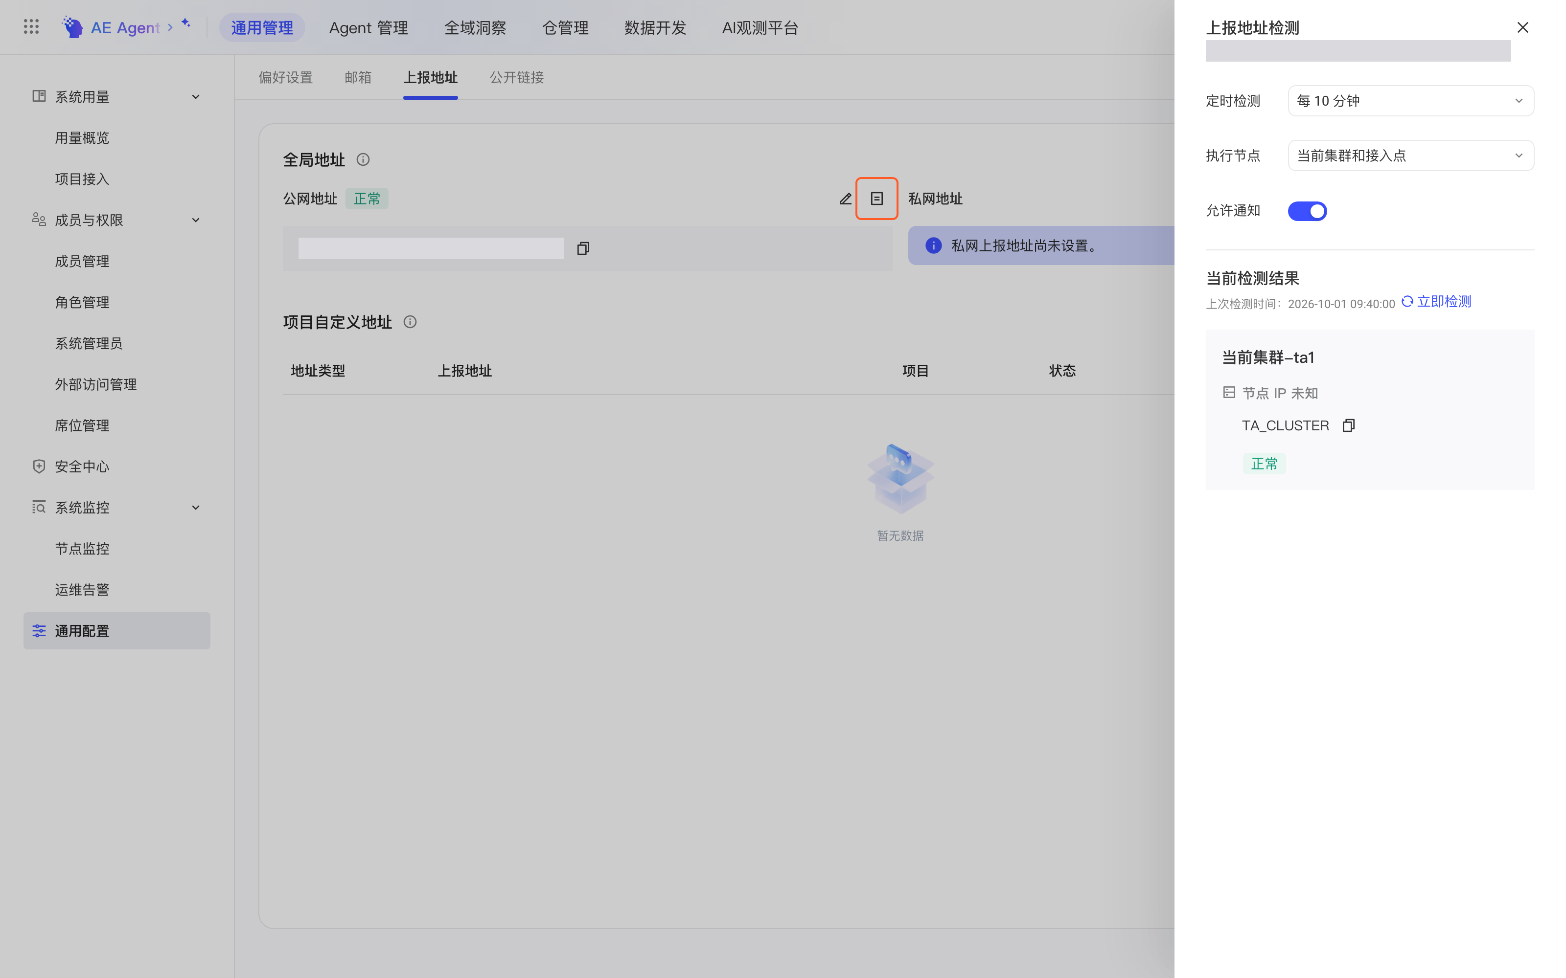This screenshot has height=978, width=1566.
Task: Open the 数据开发 top menu
Action: pyautogui.click(x=655, y=28)
